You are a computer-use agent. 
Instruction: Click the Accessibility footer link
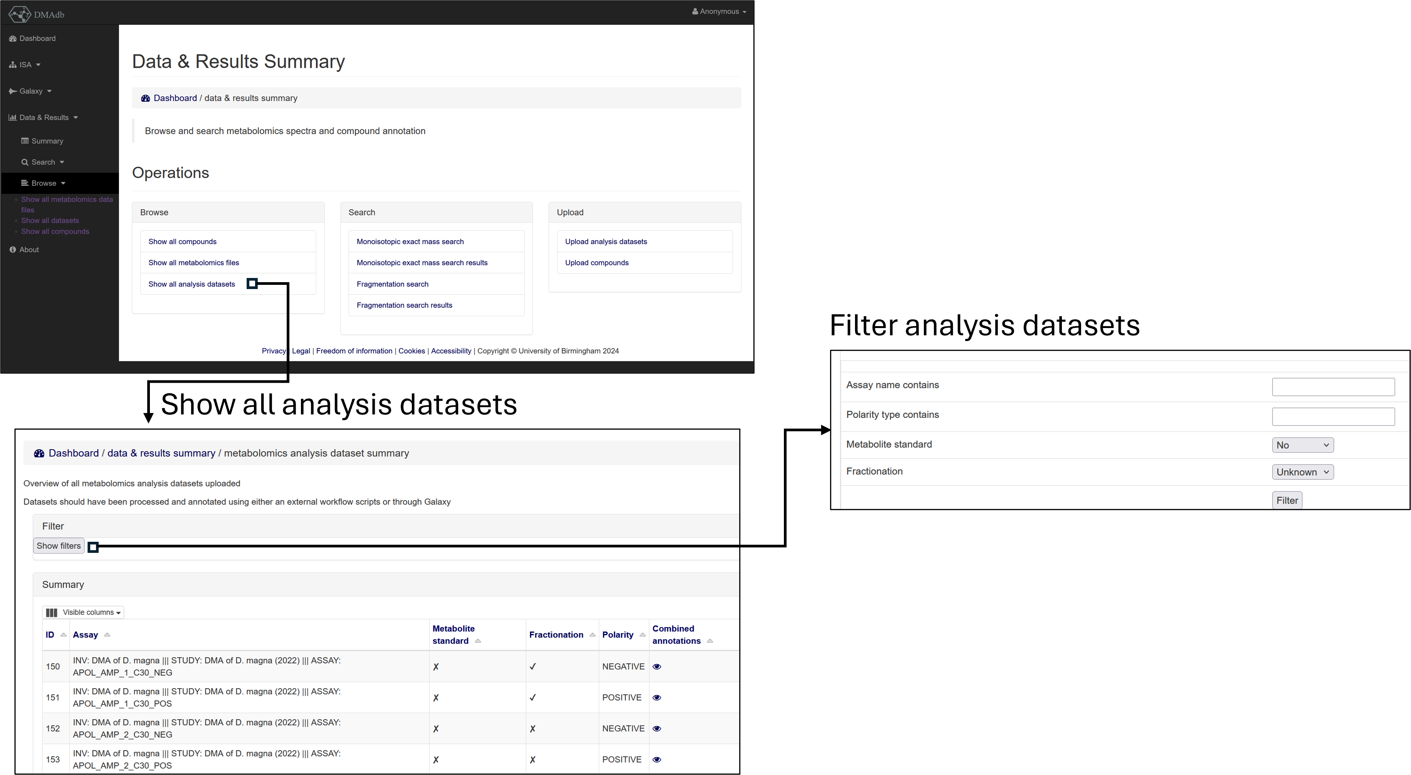451,351
